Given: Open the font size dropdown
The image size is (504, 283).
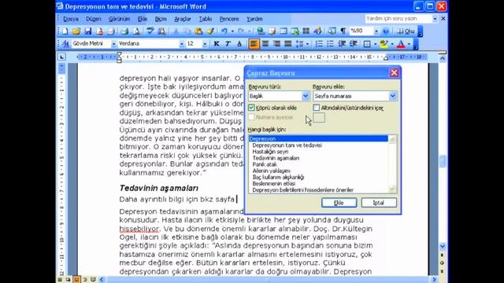Looking at the screenshot, I should tap(205, 44).
